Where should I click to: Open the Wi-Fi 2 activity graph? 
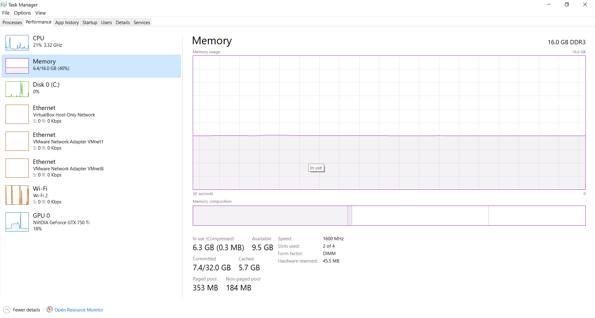pyautogui.click(x=17, y=195)
